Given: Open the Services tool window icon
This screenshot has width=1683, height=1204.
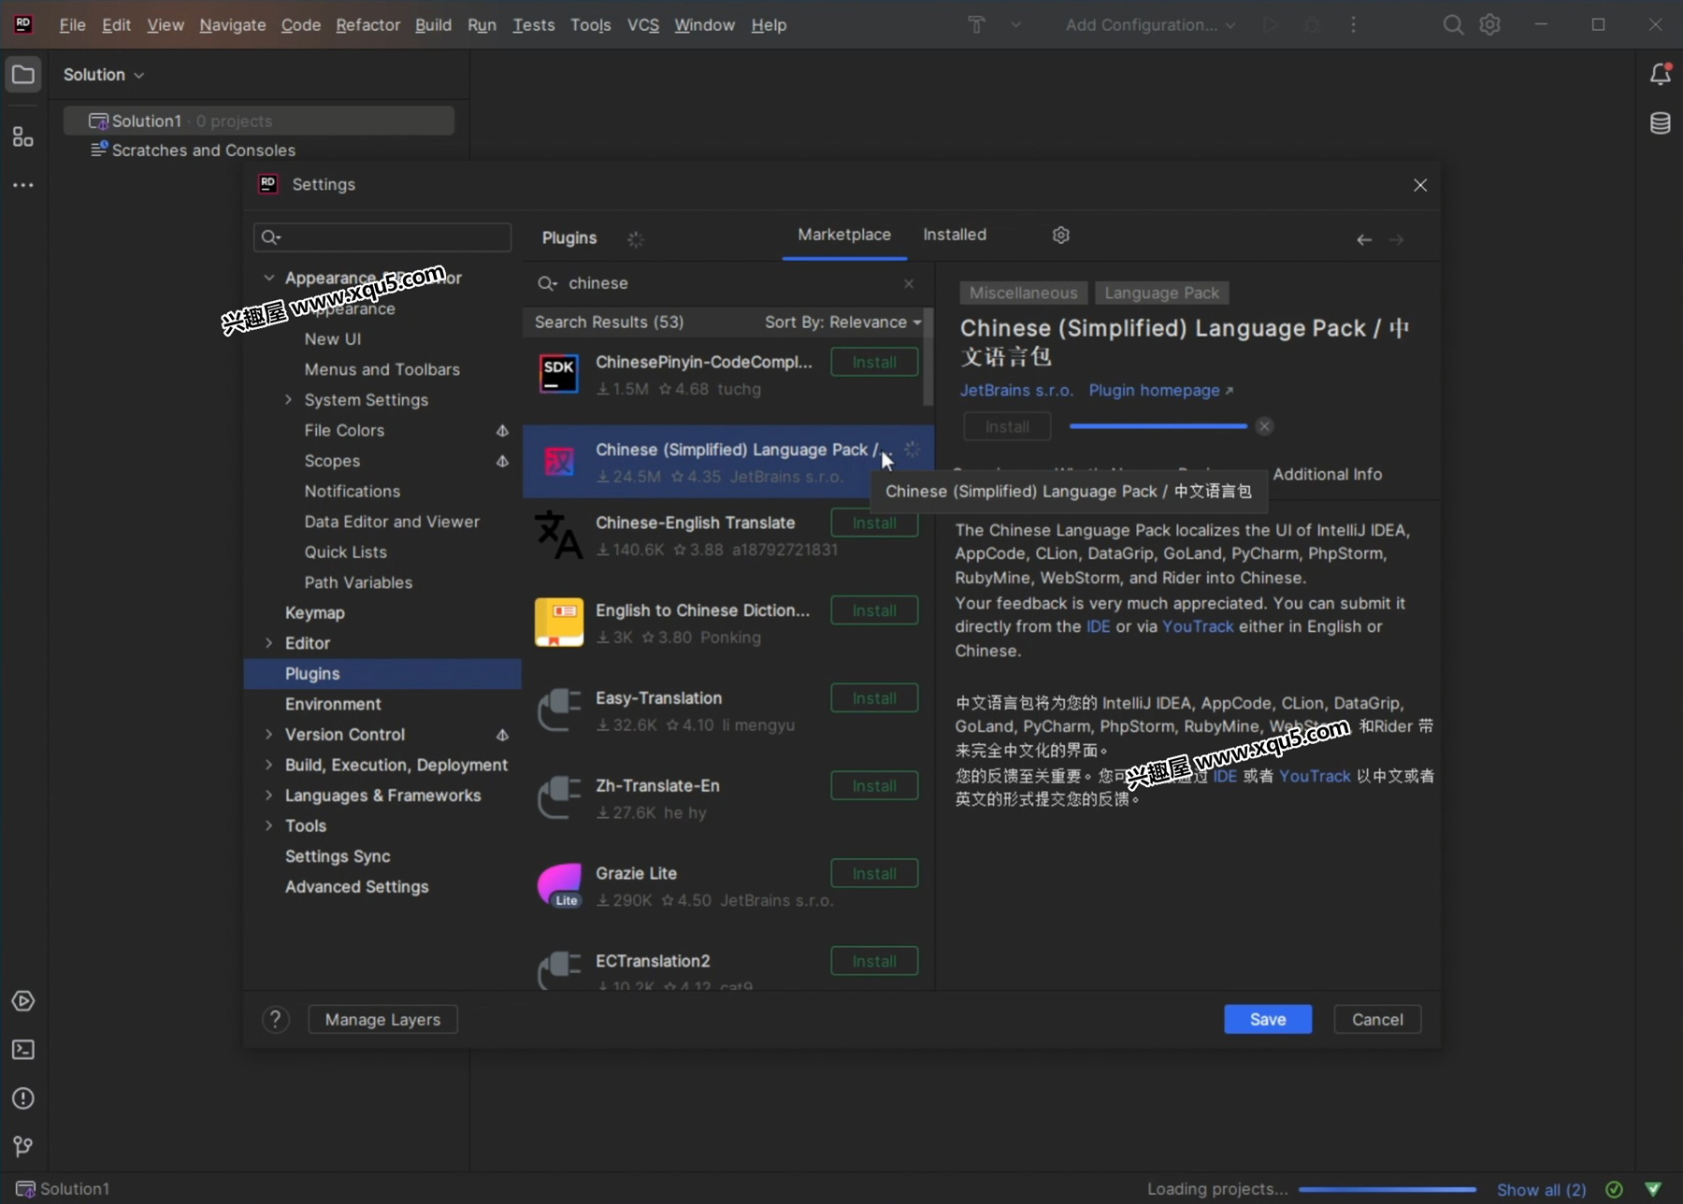Looking at the screenshot, I should pyautogui.click(x=23, y=1002).
